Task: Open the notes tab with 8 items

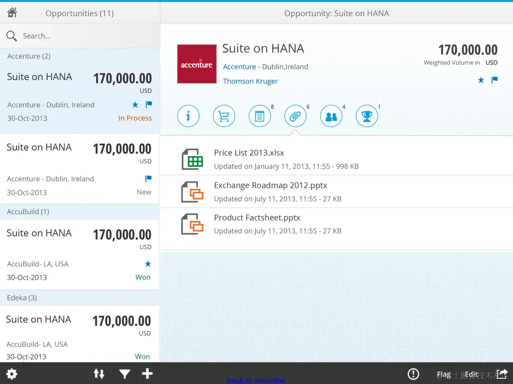Action: [259, 116]
